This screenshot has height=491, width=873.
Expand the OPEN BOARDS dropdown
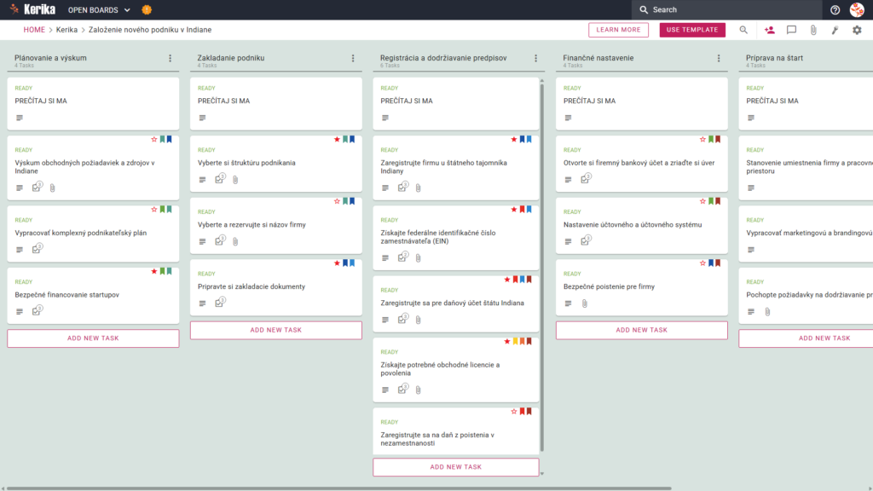coord(99,10)
